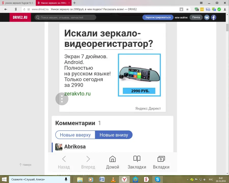Screen dimensions: 229x183
Task: Open Yandex home via the Я button
Action: pos(16,9)
